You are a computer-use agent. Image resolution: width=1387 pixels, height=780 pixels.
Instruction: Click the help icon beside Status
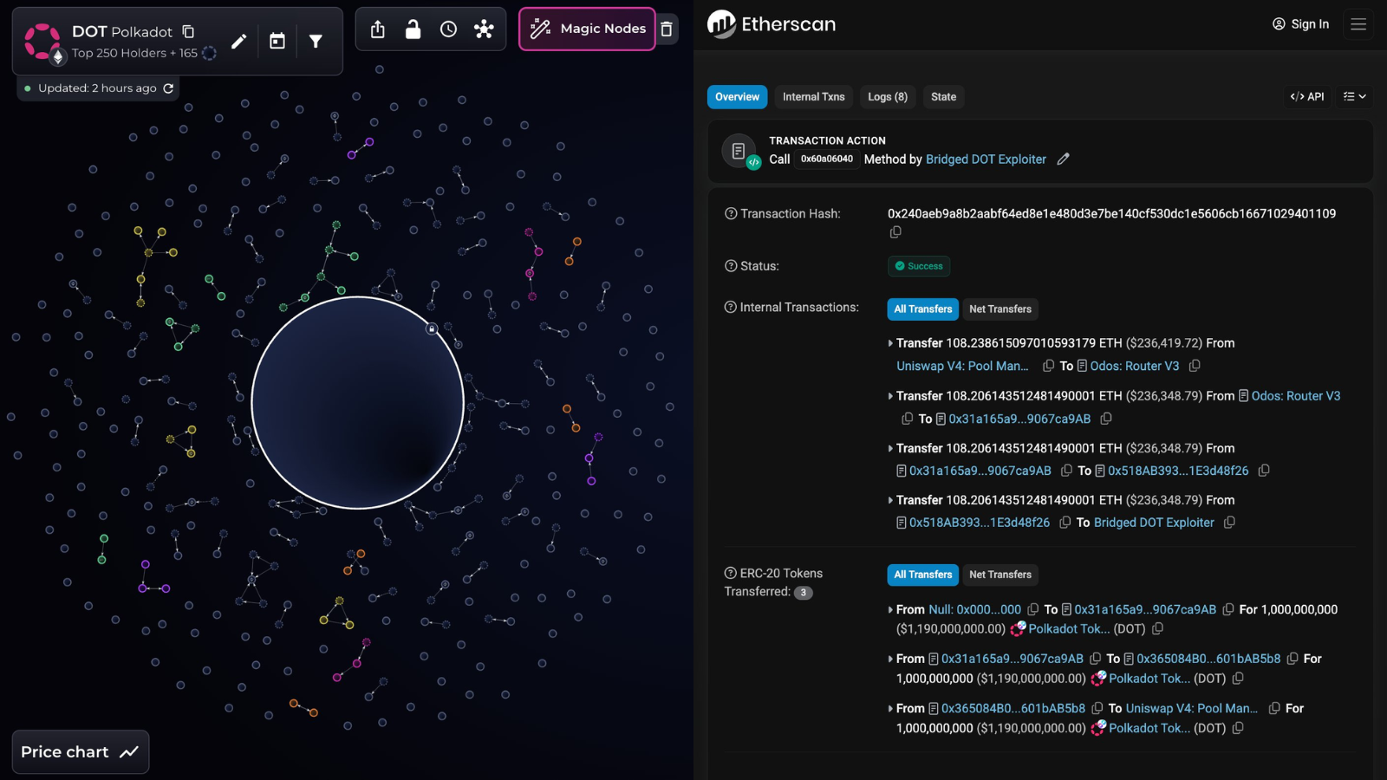coord(731,266)
